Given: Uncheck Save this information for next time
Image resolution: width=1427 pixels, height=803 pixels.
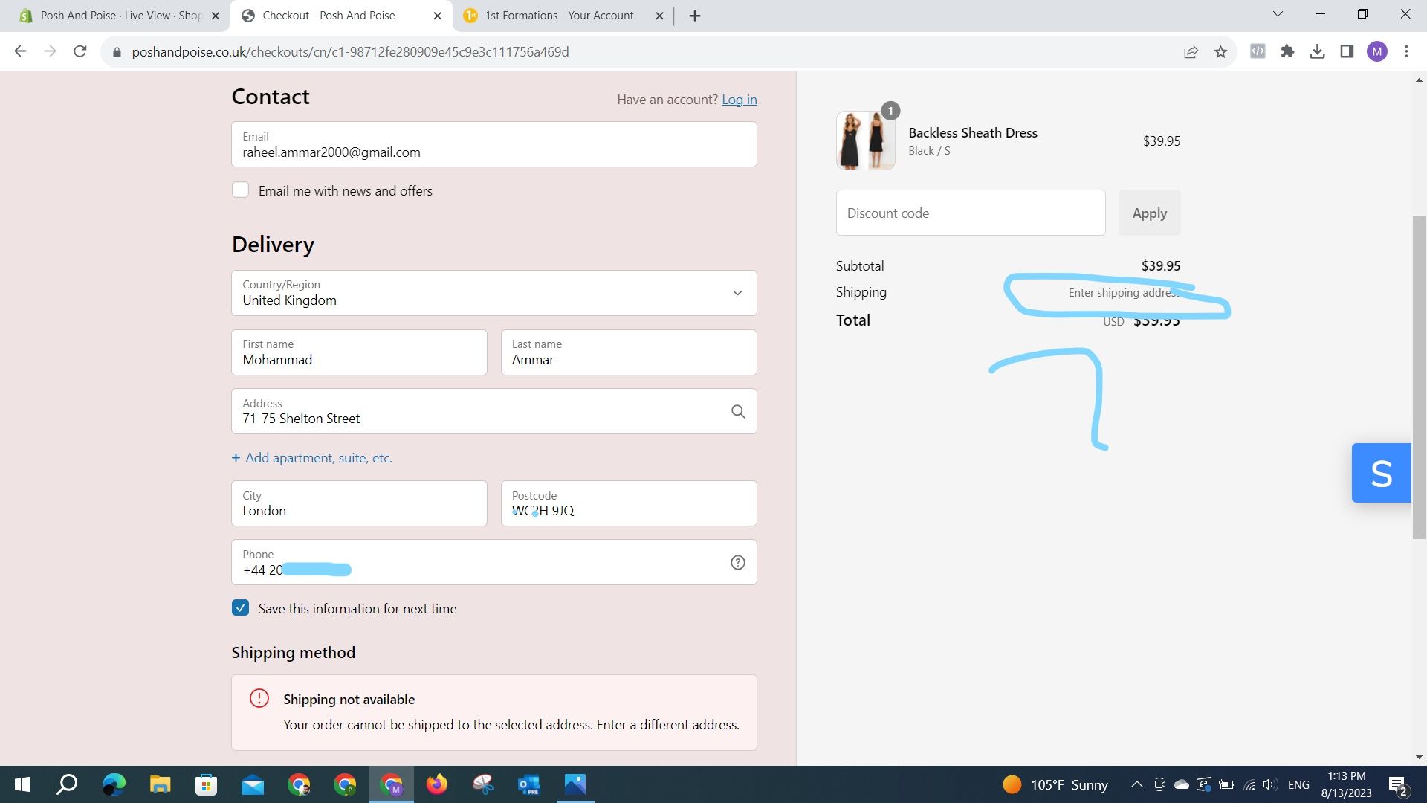Looking at the screenshot, I should click(240, 608).
